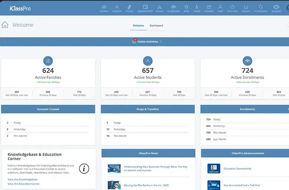Click the Accounts Created panel header
The width and height of the screenshot is (289, 190).
(48, 109)
